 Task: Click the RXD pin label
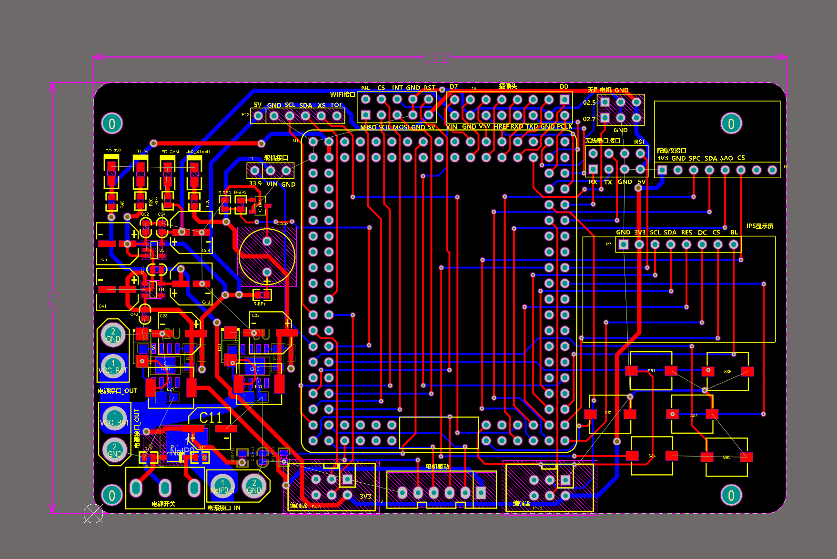click(517, 126)
